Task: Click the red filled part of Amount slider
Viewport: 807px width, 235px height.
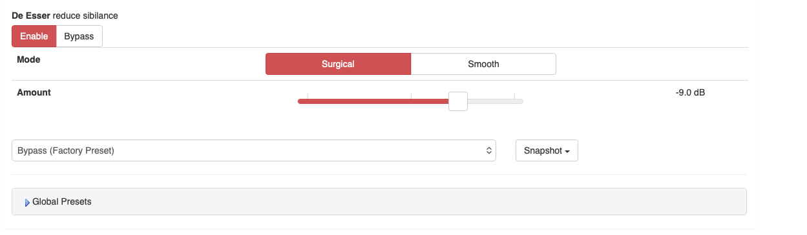Action: (x=373, y=101)
